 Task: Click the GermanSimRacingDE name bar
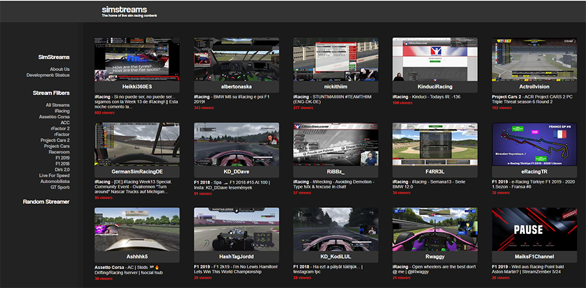click(x=137, y=172)
